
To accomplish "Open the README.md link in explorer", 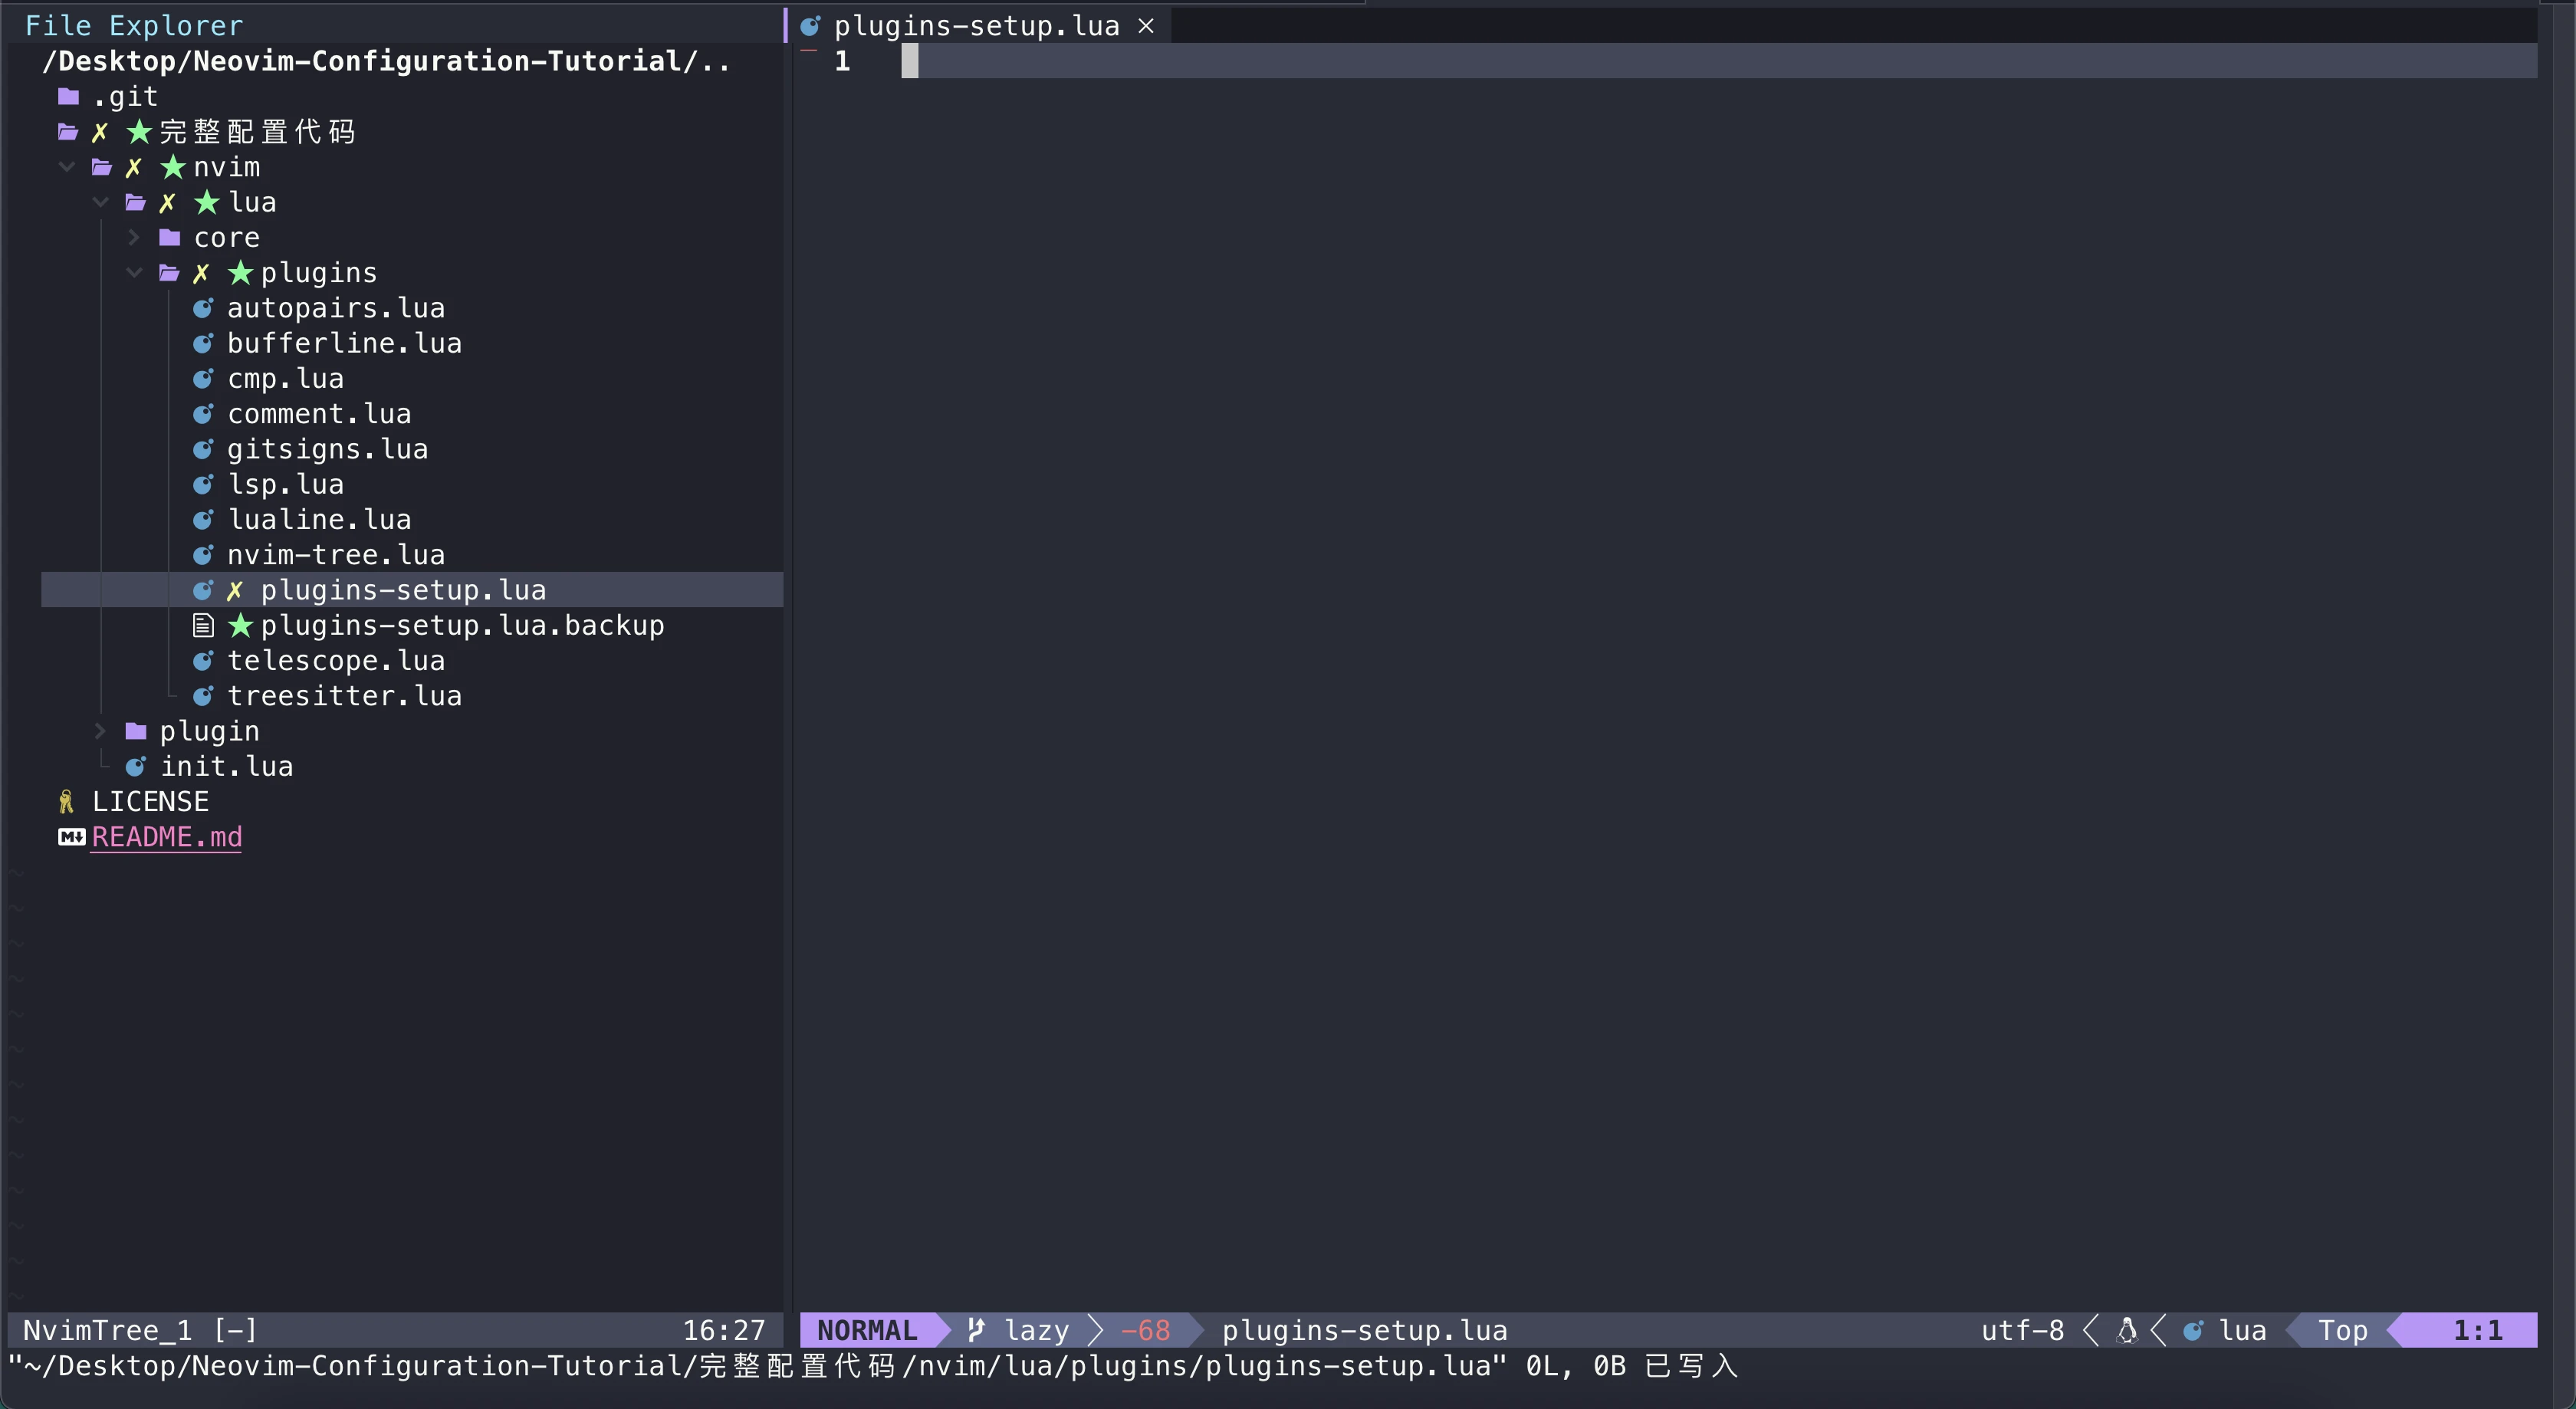I will click(167, 837).
